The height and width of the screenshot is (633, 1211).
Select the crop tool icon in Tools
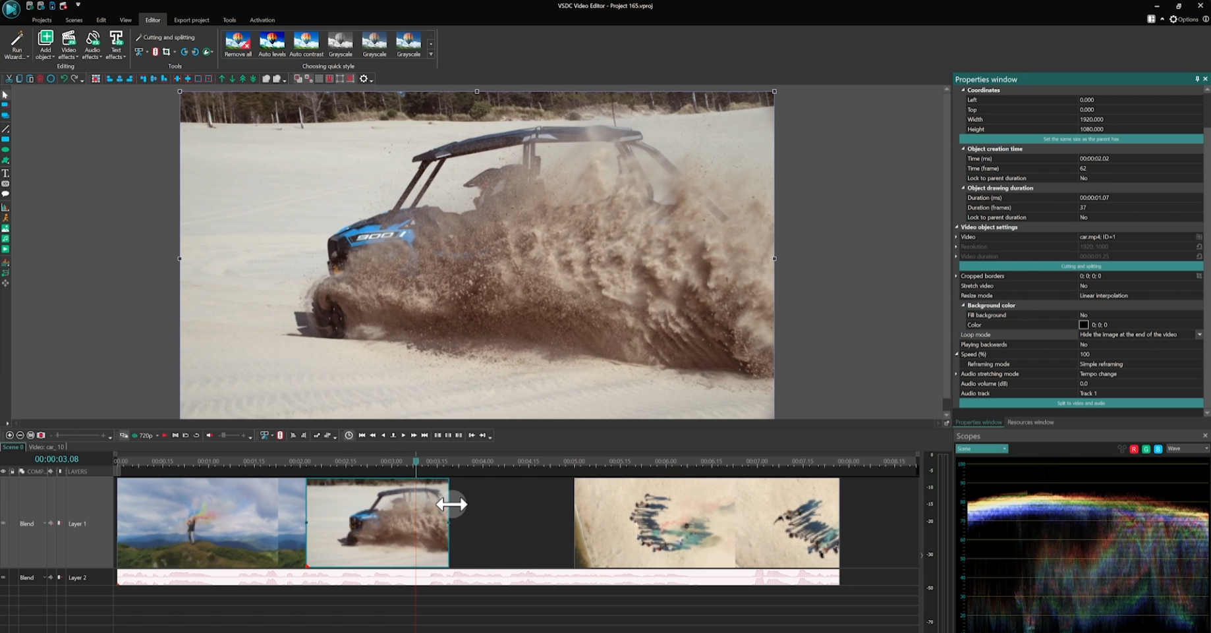pos(166,52)
